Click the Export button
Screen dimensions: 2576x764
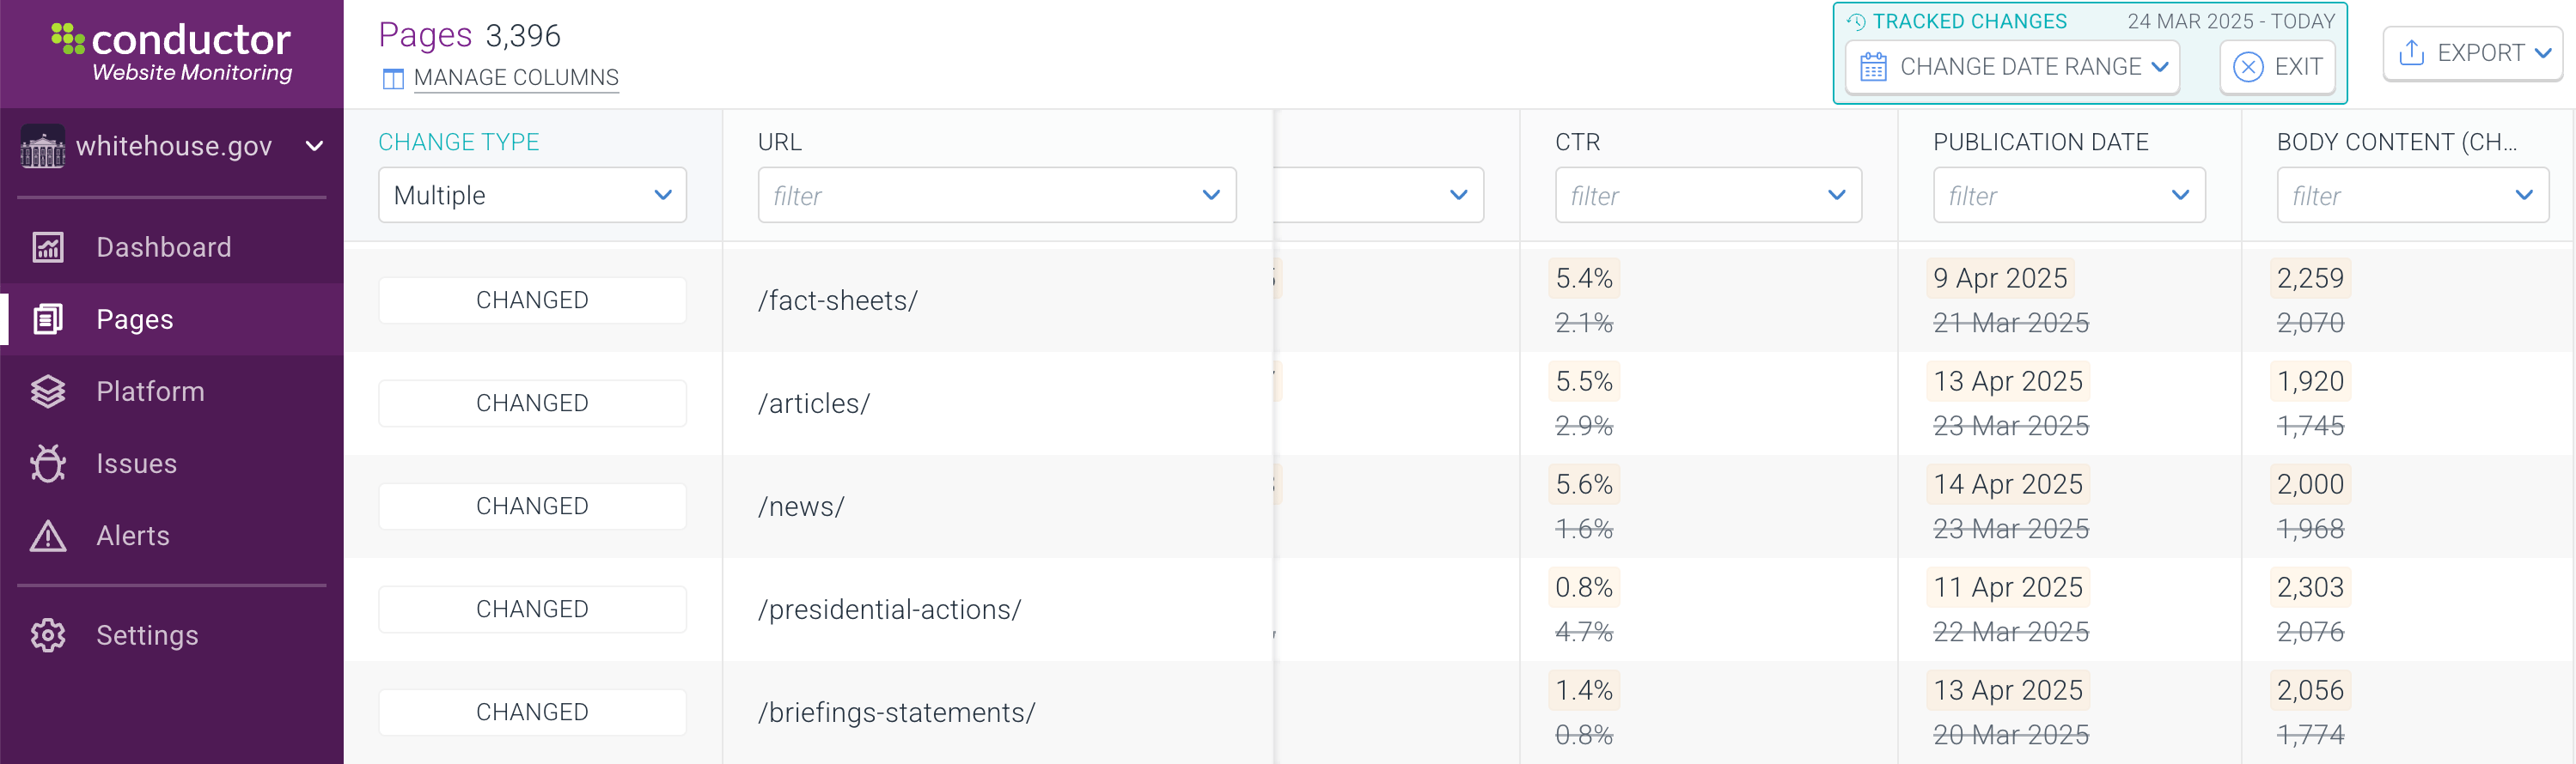tap(2472, 53)
